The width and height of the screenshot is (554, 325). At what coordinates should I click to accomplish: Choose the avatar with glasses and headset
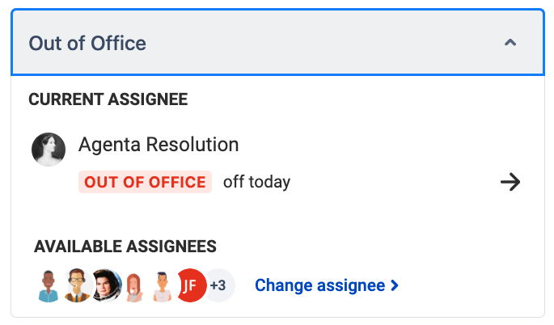[x=77, y=285]
